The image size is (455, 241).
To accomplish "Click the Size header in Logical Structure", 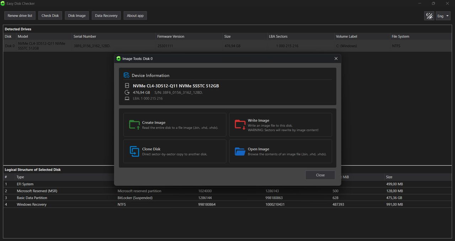I will click(389, 177).
